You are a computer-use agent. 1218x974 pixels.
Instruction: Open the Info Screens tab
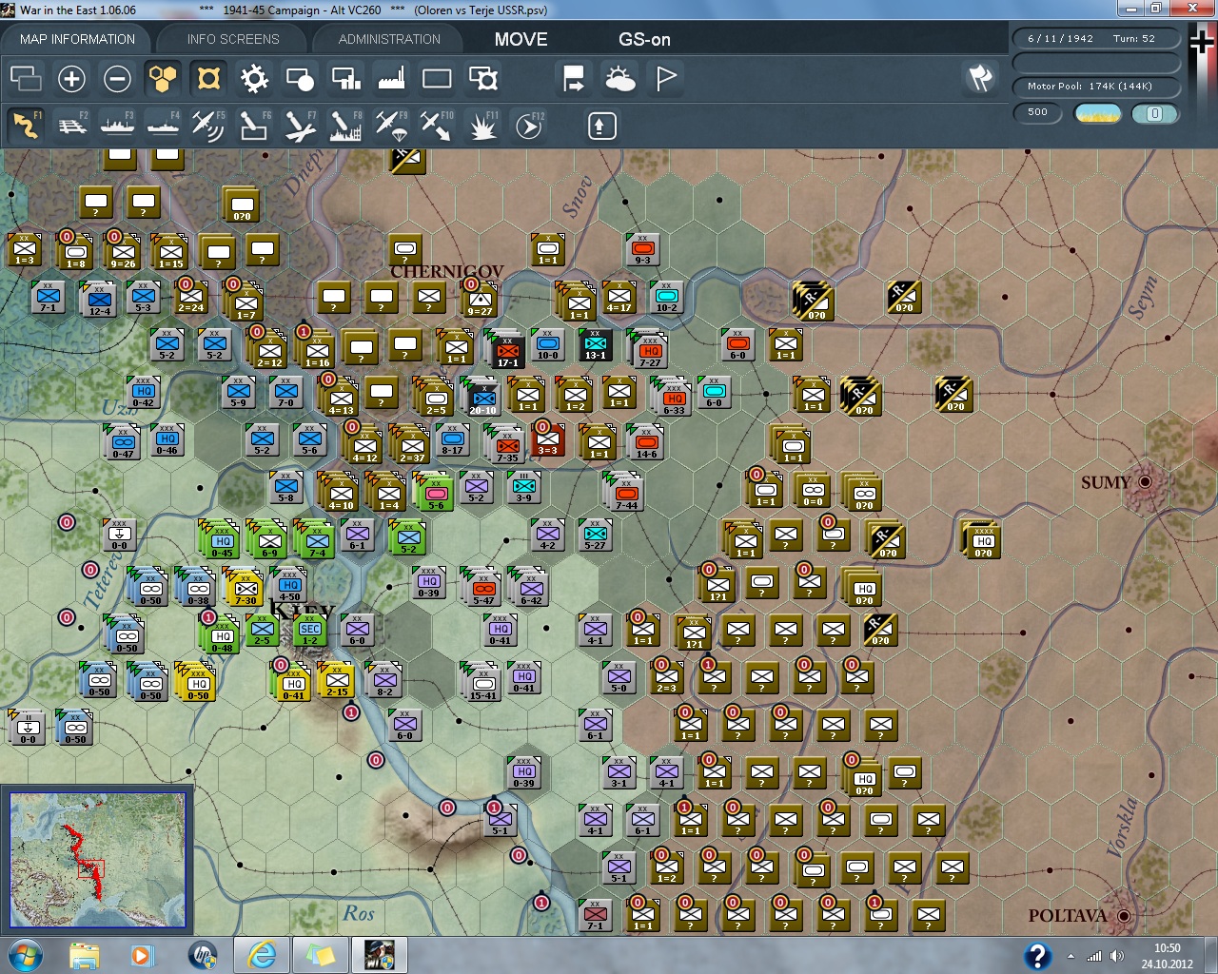[x=233, y=39]
